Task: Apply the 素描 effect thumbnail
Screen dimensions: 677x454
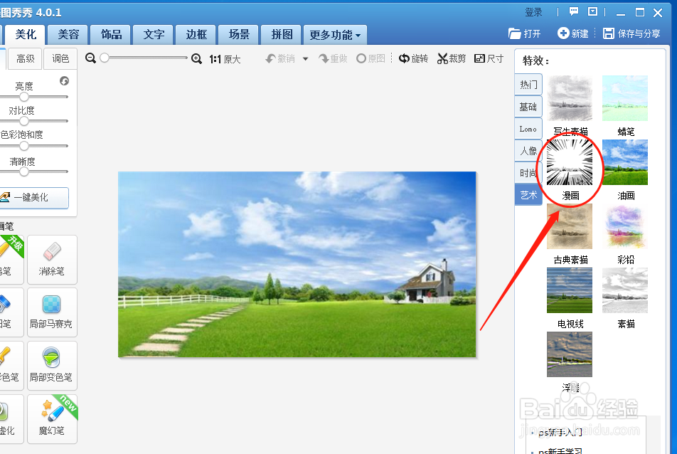Action: (625, 290)
